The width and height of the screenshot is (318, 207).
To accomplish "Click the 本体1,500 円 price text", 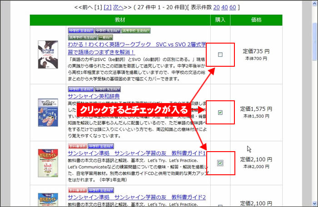I will point(256,116).
